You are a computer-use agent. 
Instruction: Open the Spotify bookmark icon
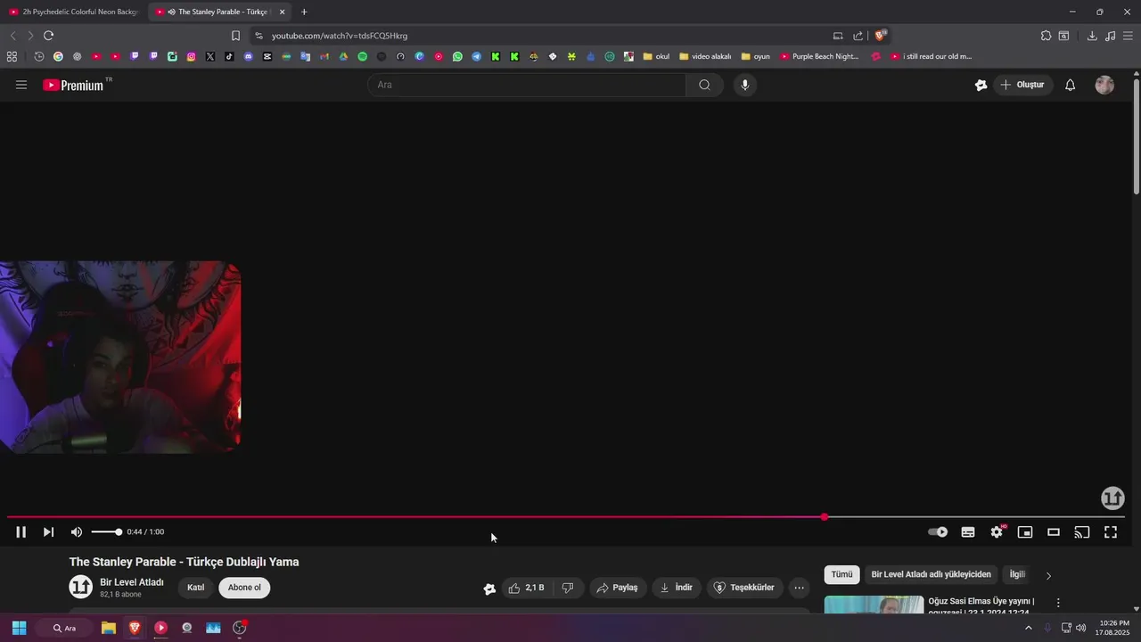(362, 56)
